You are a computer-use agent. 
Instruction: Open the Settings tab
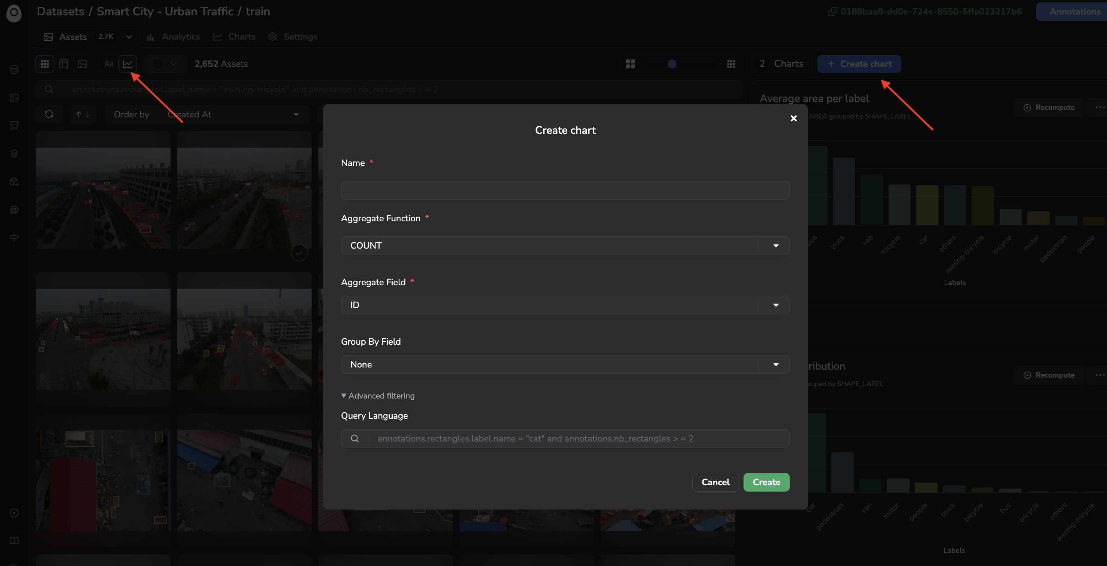293,37
